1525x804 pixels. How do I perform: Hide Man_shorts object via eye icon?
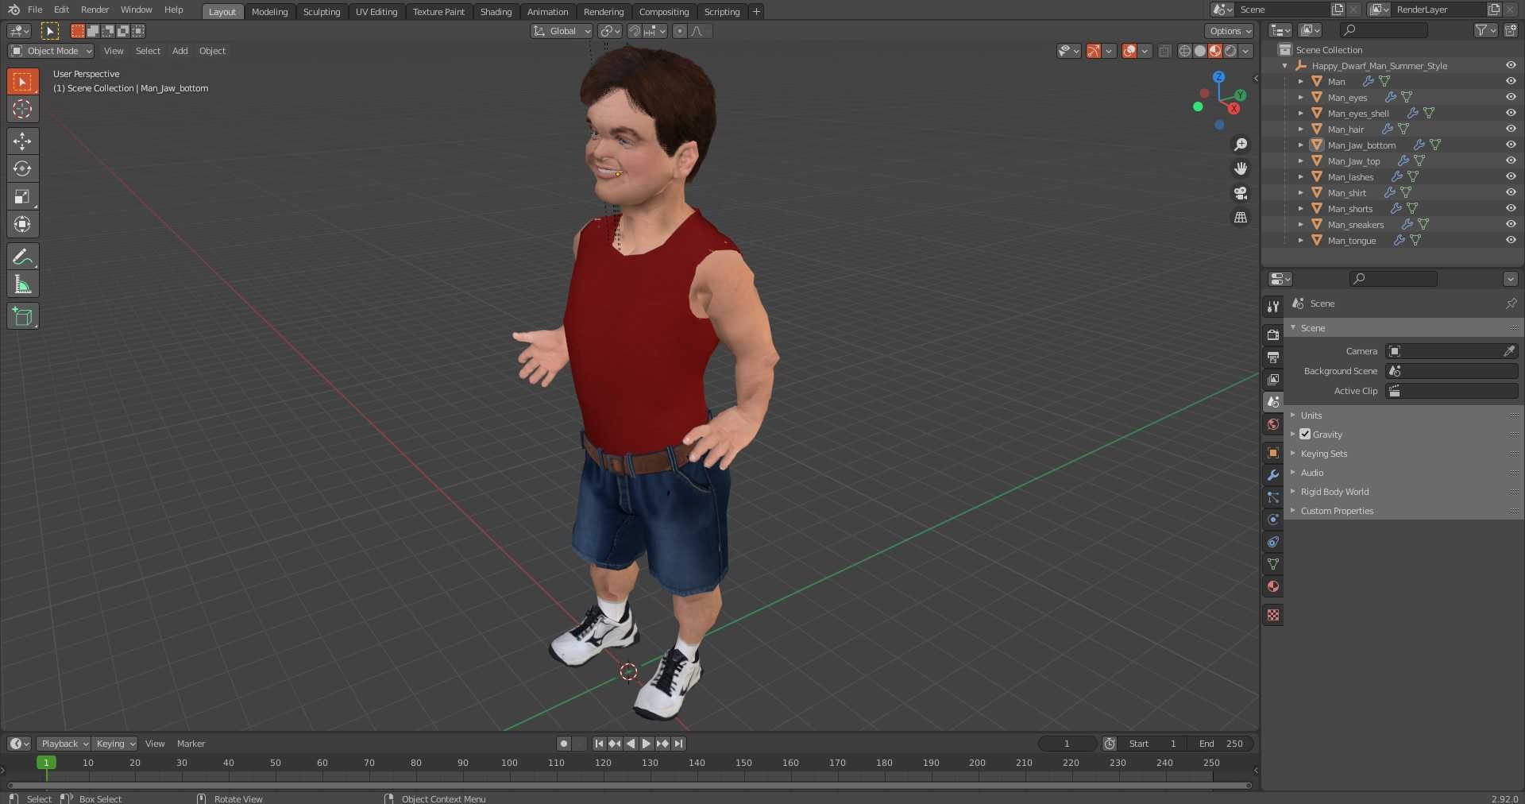1511,208
